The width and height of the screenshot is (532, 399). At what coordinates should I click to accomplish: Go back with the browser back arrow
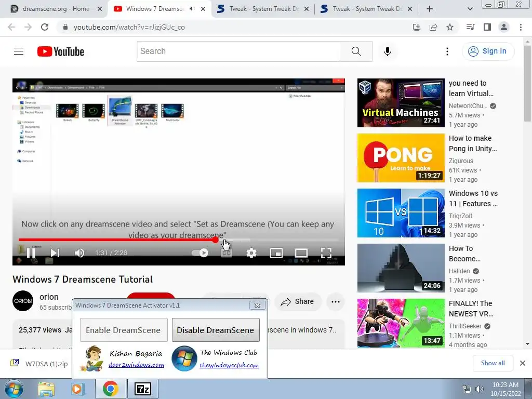[11, 27]
